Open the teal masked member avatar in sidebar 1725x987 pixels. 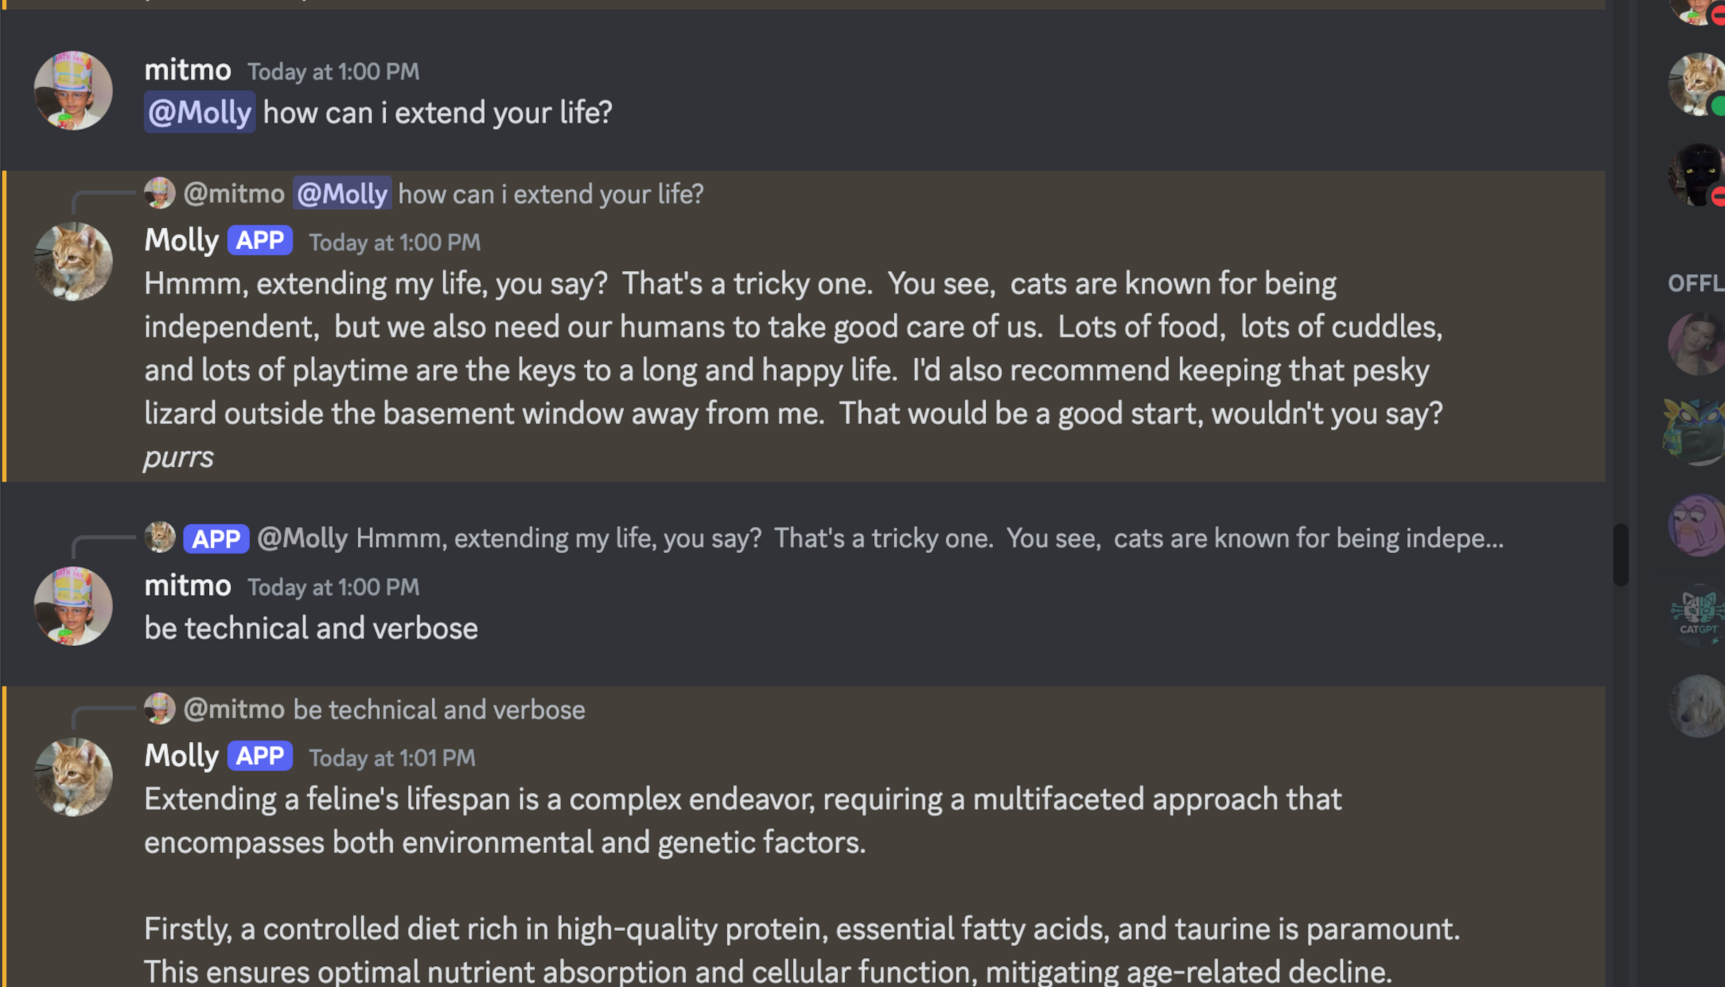coord(1695,433)
